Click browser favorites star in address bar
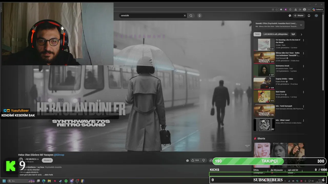This screenshot has width=328, height=184. (276, 9)
